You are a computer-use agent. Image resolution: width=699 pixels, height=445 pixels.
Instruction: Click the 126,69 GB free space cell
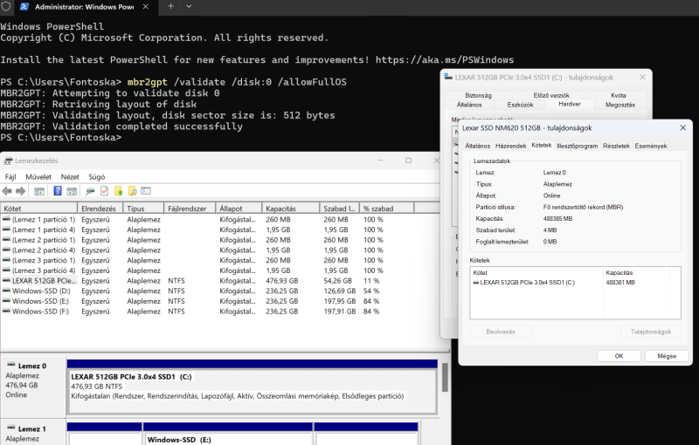tap(339, 291)
